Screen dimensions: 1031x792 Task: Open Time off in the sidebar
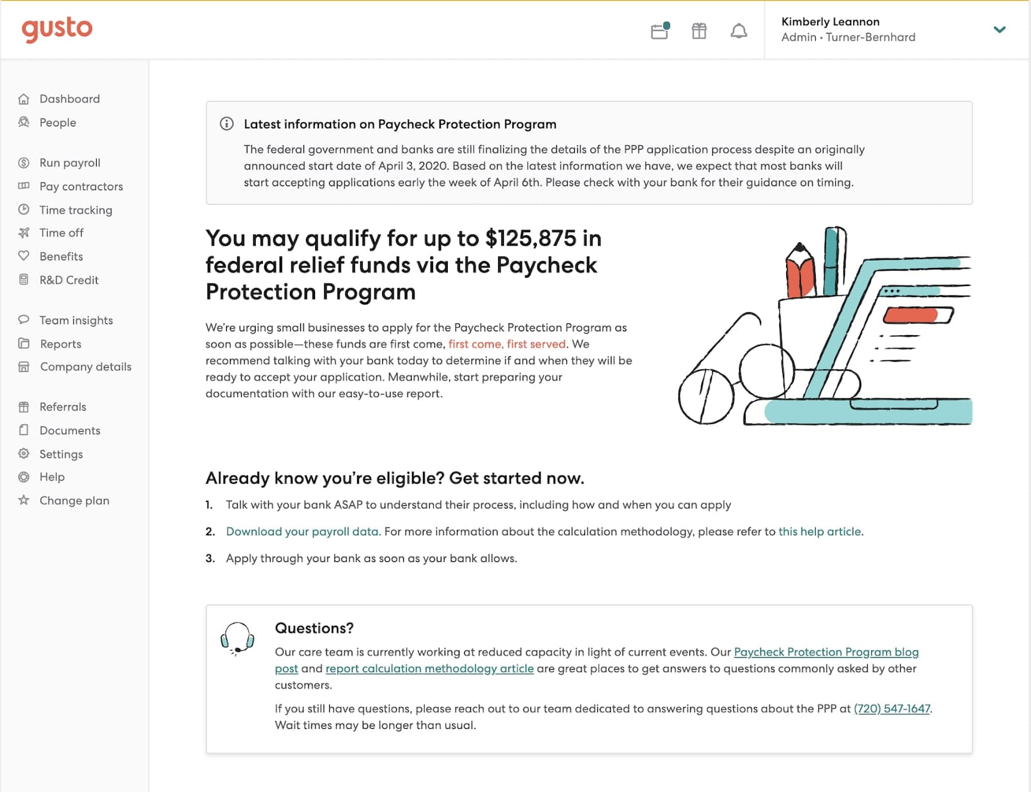tap(62, 233)
